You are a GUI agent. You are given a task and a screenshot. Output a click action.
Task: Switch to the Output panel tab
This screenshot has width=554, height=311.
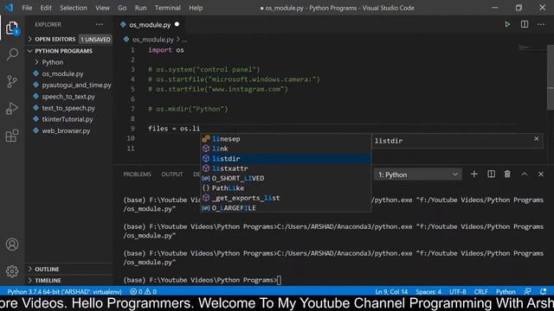(x=172, y=175)
